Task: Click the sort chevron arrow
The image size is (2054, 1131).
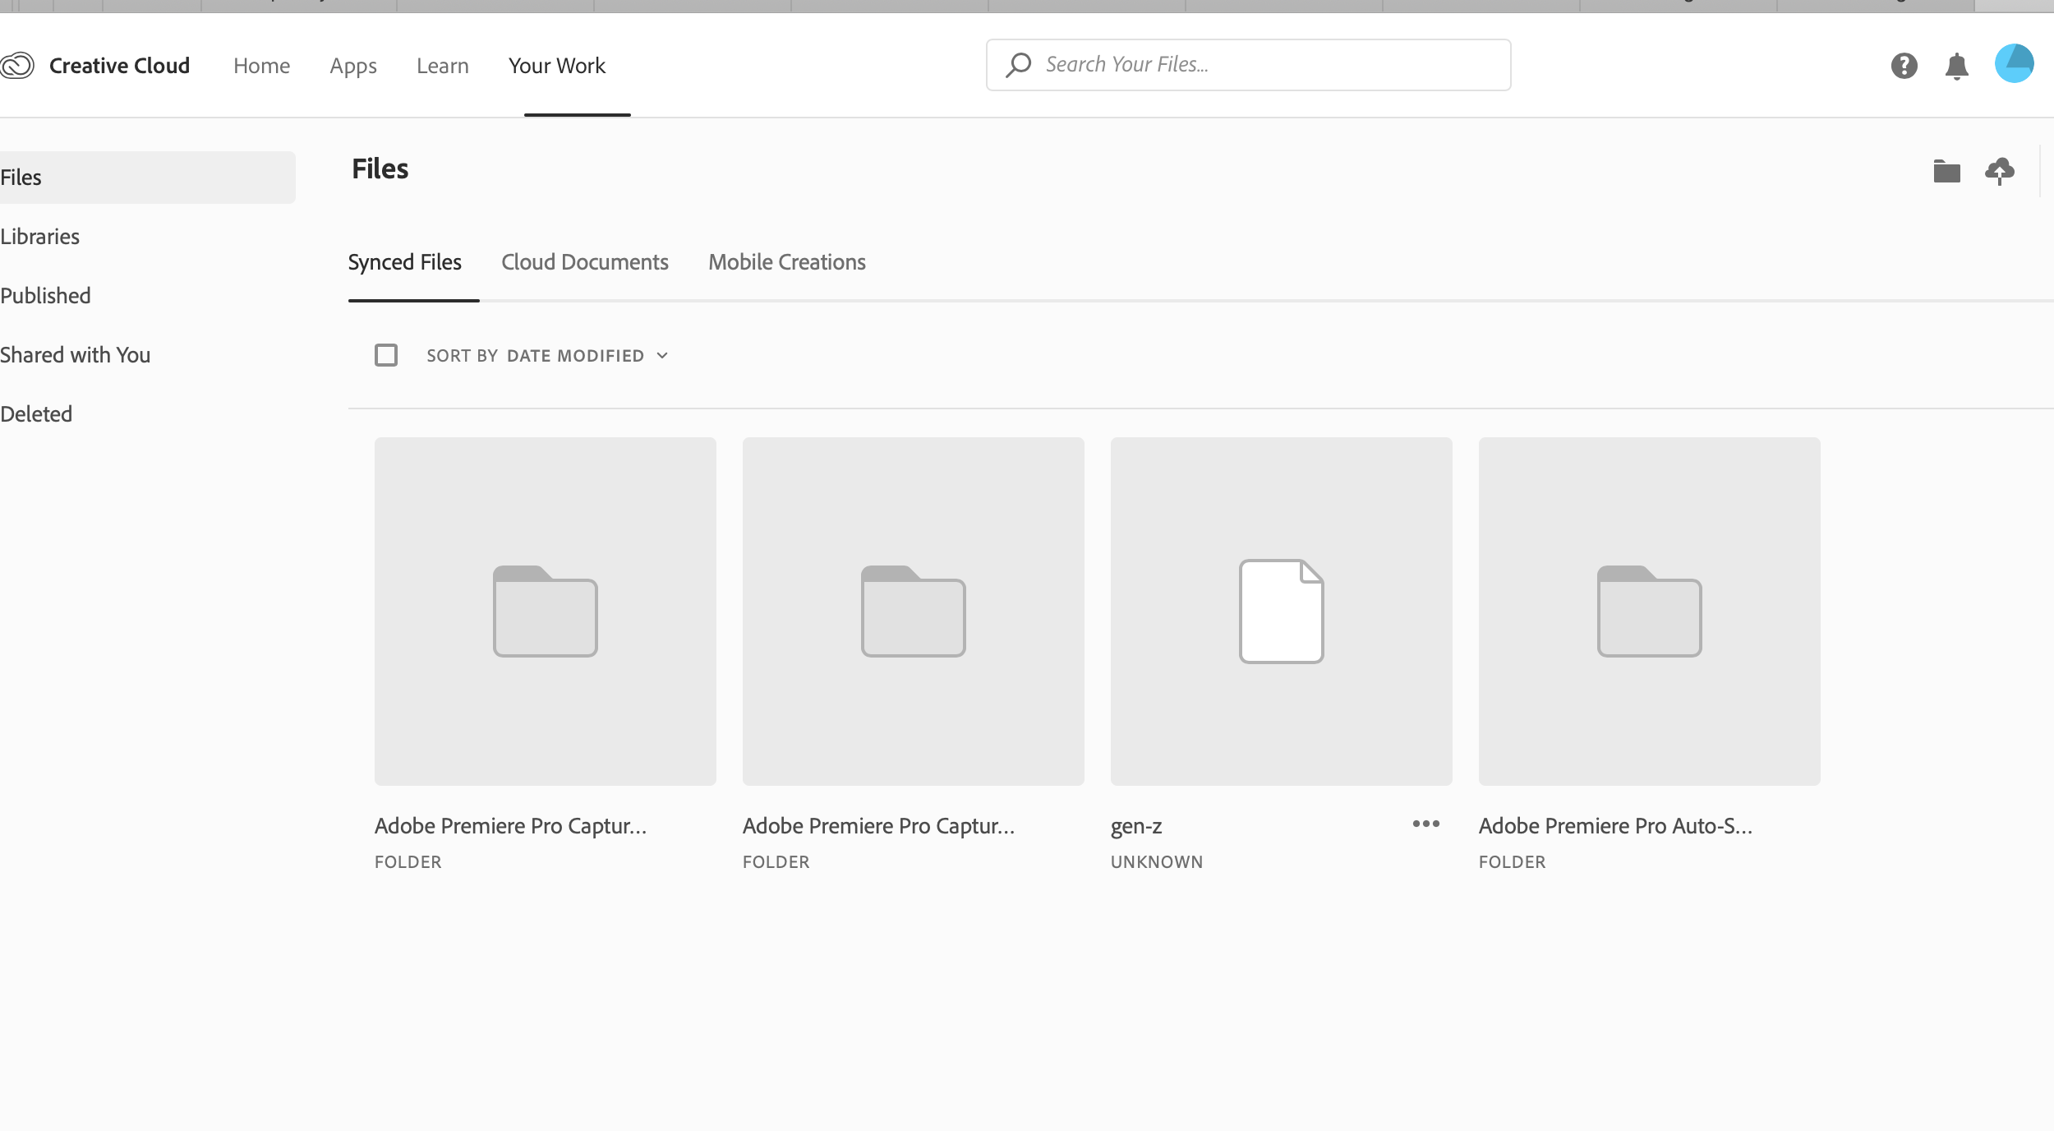Action: click(662, 356)
